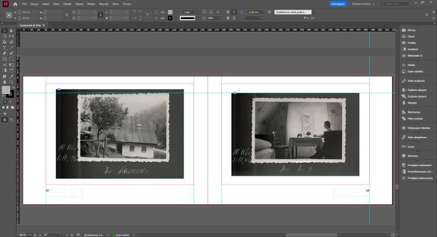Open the screen mode options
Viewport: 437px width, 237px height.
(12, 120)
